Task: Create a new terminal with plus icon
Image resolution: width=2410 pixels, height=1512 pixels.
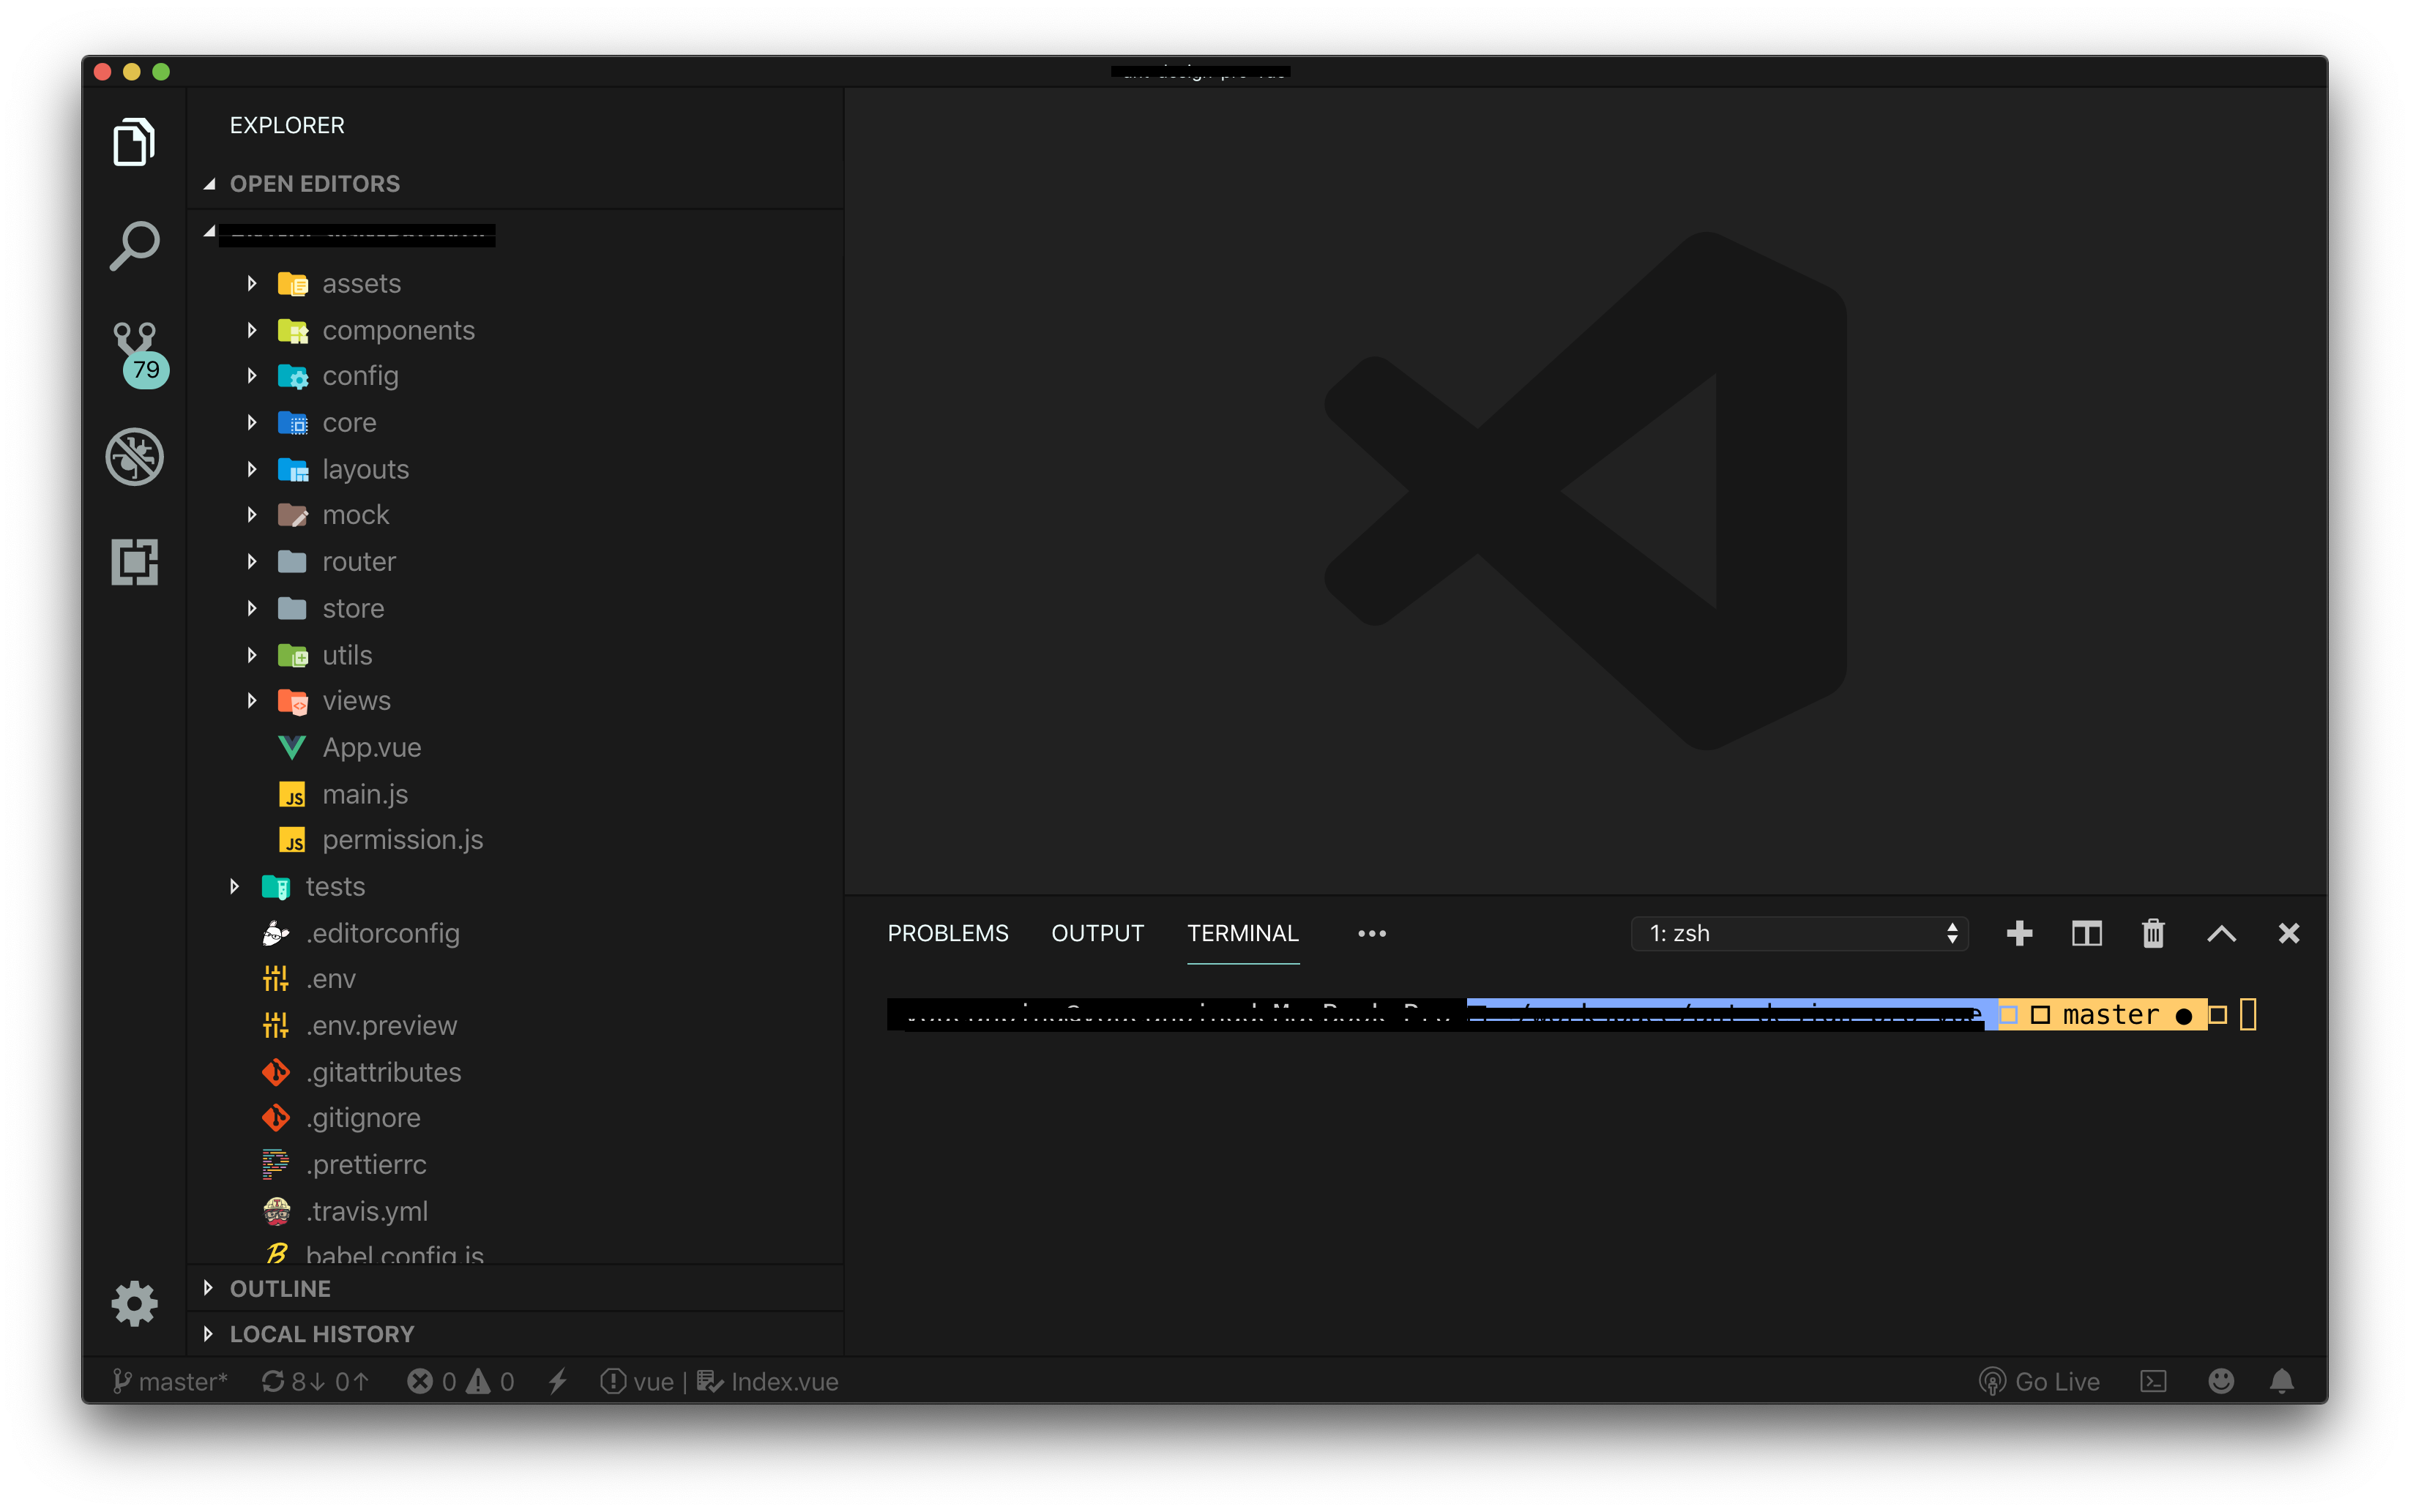Action: [x=2019, y=933]
